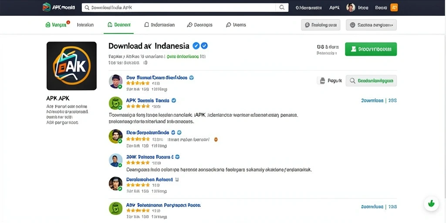Screen dimensions: 446x223
Task: Open the '20HK' reviewer name link
Action: [150, 157]
